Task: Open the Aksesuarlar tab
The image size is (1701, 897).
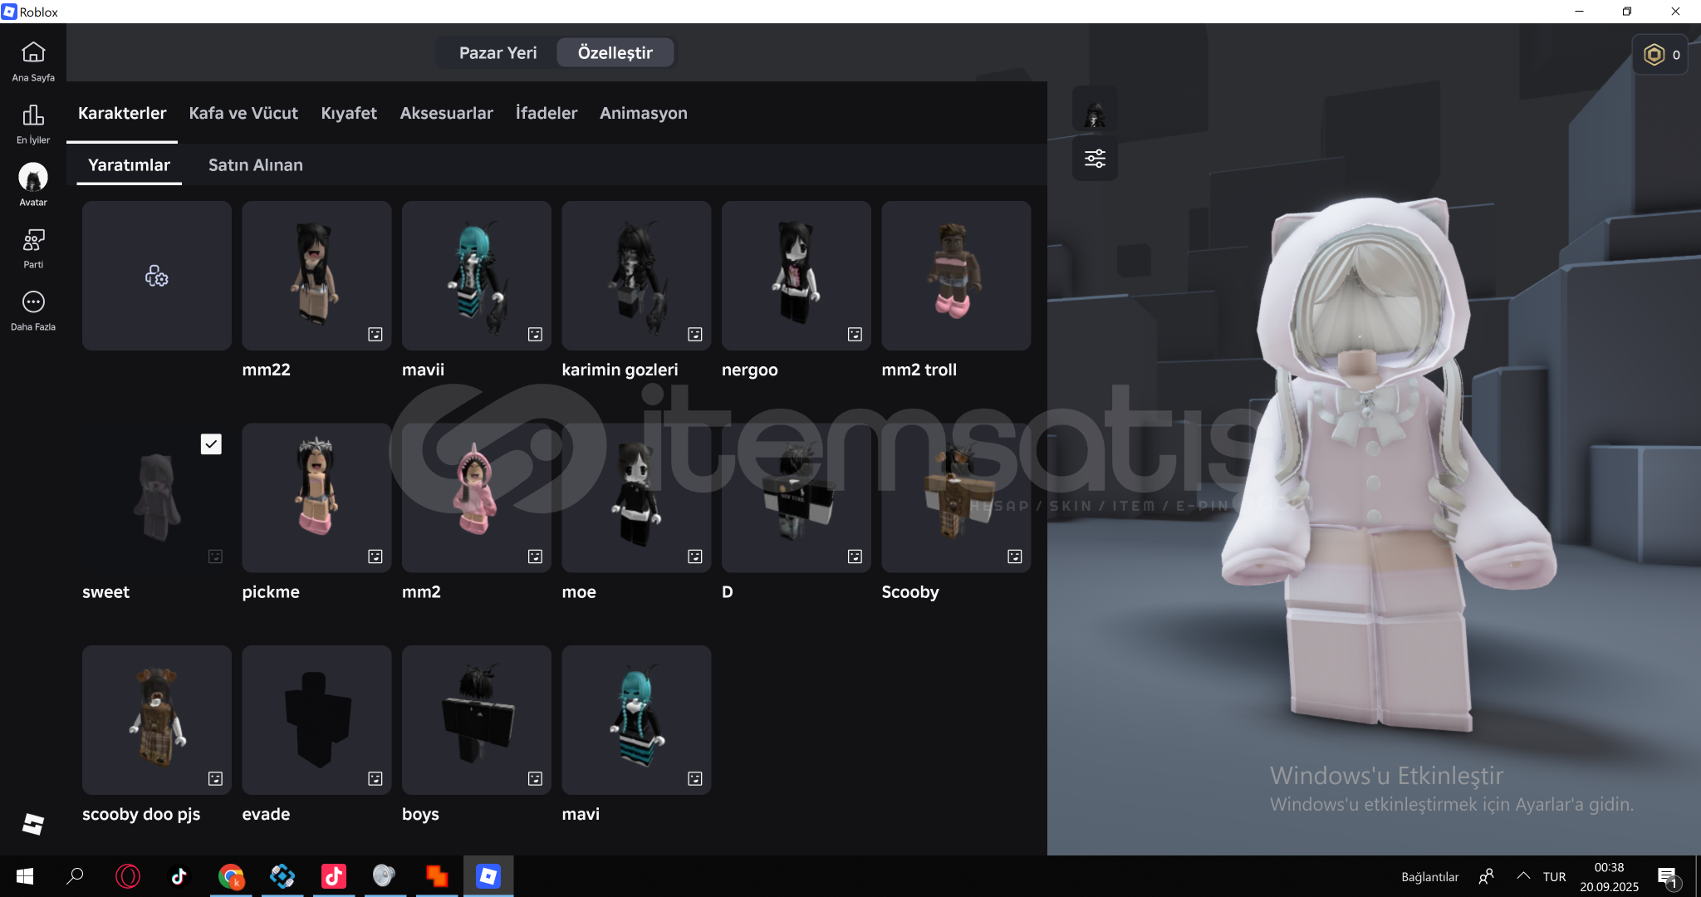Action: (x=446, y=113)
